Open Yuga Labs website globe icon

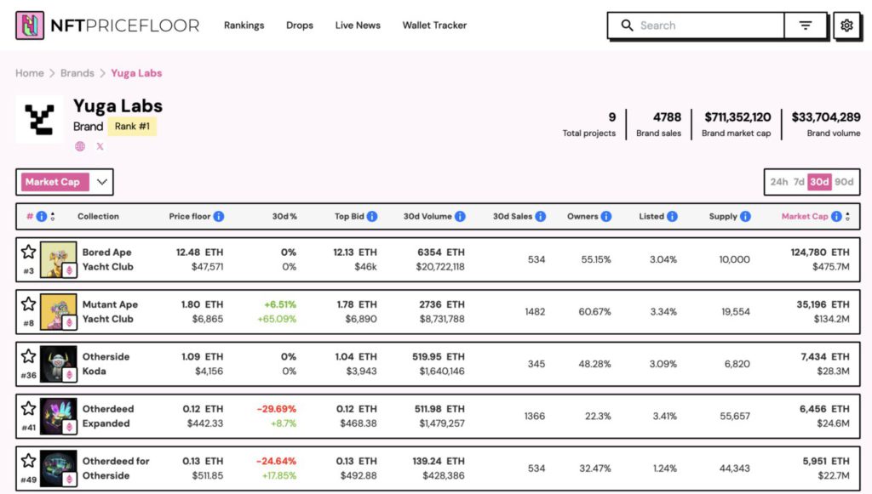tap(80, 146)
